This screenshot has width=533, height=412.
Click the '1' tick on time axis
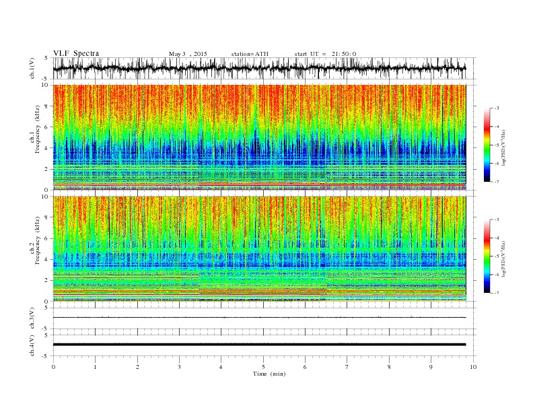pos(95,367)
